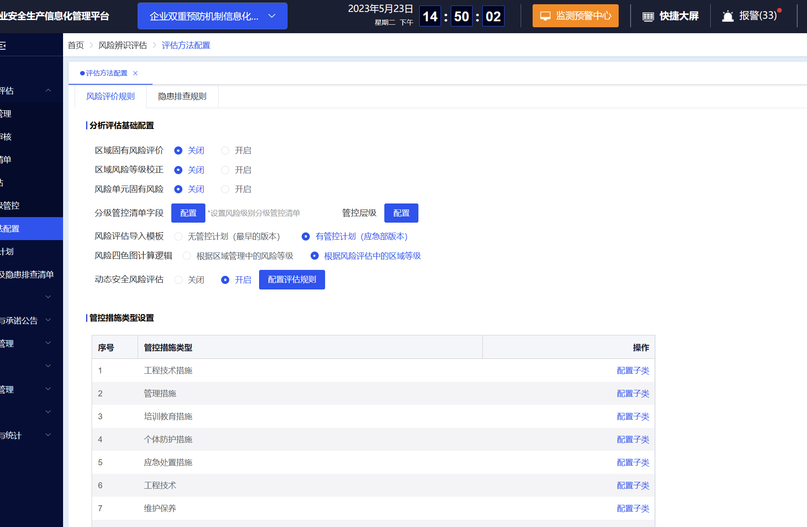Choose 根据风险评估中的区域等级 logic
807x527 pixels.
click(x=315, y=256)
